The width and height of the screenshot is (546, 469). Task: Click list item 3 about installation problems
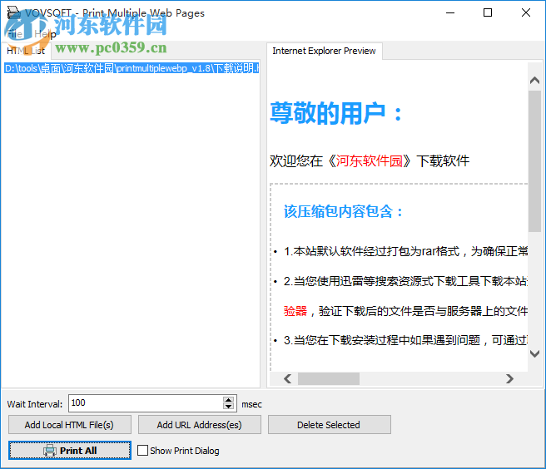(405, 340)
